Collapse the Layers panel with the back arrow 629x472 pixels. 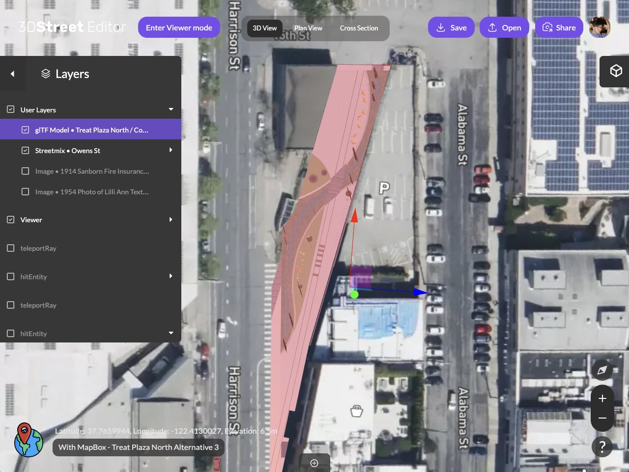tap(12, 74)
